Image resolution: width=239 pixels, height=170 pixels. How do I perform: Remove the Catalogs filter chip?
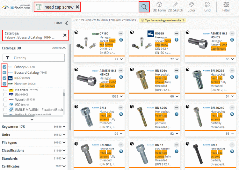[x=65, y=35]
